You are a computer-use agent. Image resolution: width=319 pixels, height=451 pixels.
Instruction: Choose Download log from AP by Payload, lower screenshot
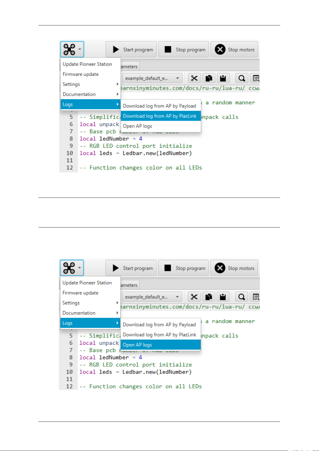pos(161,325)
